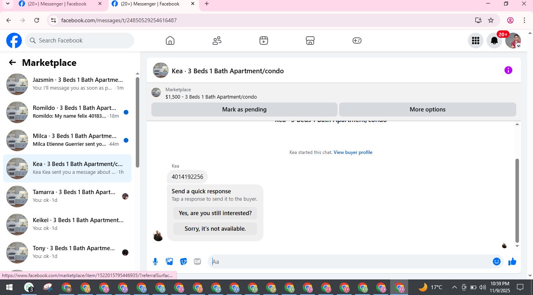The height and width of the screenshot is (295, 533).
Task: Choose a GIF with the GIF icon
Action: [x=197, y=261]
